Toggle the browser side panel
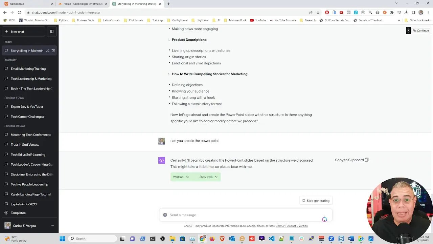 [413, 13]
